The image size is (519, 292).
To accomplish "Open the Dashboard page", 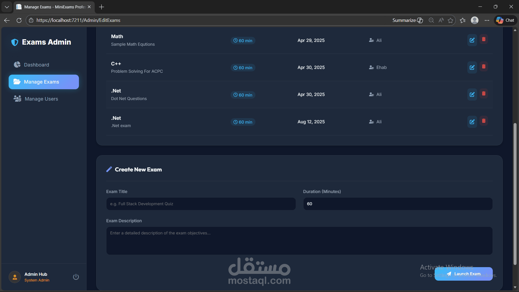I will [36, 65].
